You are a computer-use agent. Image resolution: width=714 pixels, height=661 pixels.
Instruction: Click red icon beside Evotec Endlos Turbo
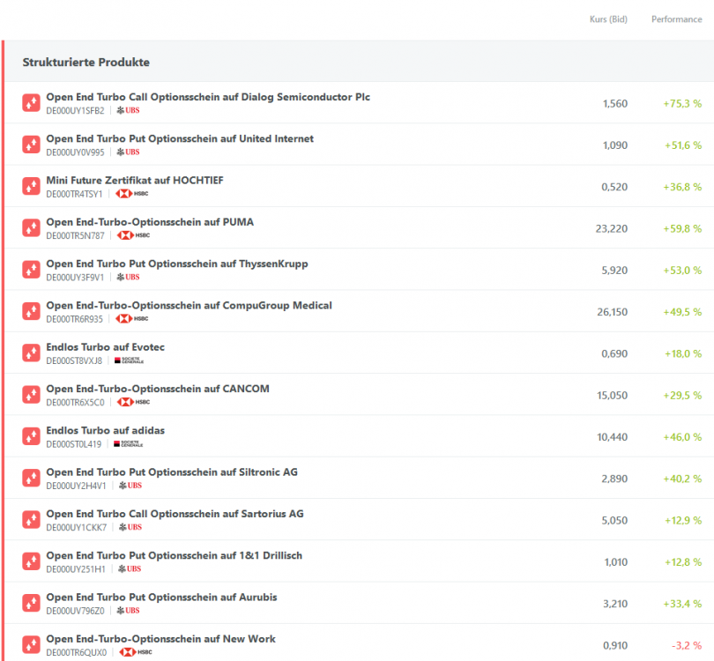[x=31, y=353]
